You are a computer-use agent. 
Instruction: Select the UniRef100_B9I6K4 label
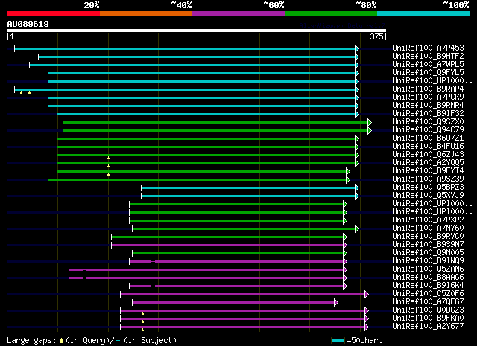click(x=428, y=286)
